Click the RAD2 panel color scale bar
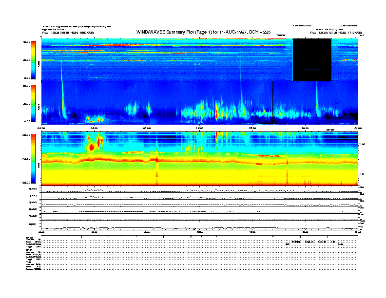Viewport: 386px width, 298px height. tap(33, 60)
